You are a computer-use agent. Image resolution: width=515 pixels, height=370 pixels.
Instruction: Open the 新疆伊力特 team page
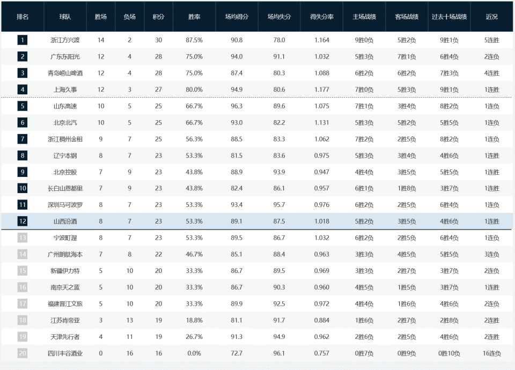(x=65, y=271)
